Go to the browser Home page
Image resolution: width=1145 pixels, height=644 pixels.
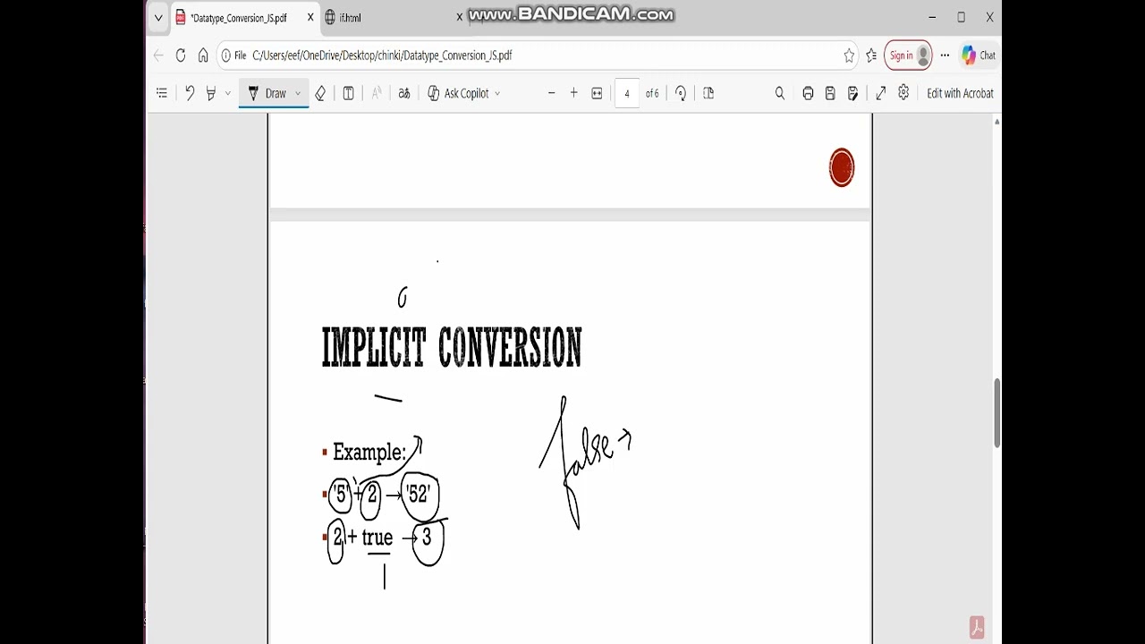[203, 55]
